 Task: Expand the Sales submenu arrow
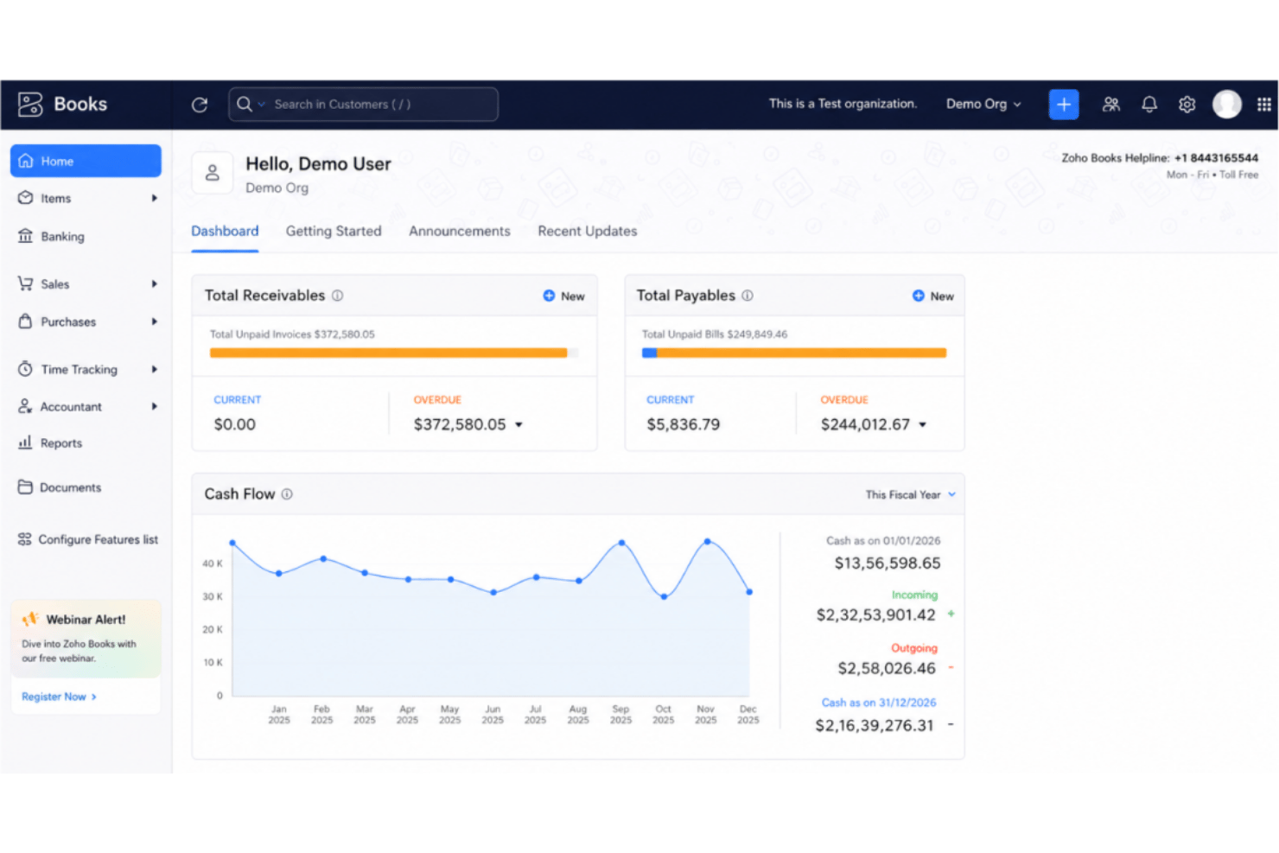click(155, 283)
